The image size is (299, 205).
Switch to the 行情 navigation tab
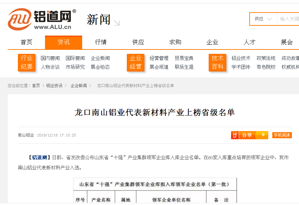coord(101,42)
